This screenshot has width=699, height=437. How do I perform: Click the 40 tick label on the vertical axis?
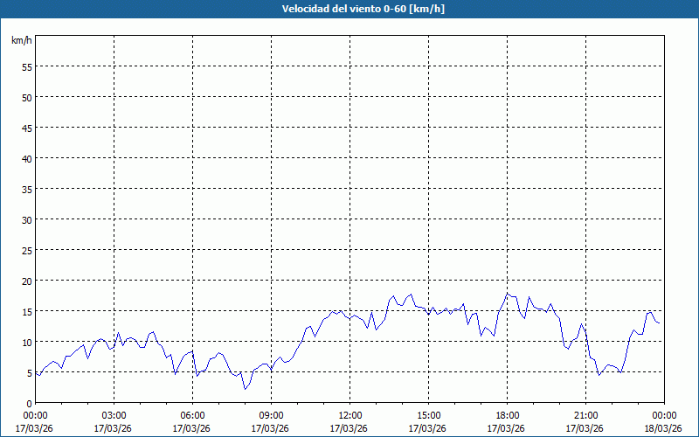(26, 158)
